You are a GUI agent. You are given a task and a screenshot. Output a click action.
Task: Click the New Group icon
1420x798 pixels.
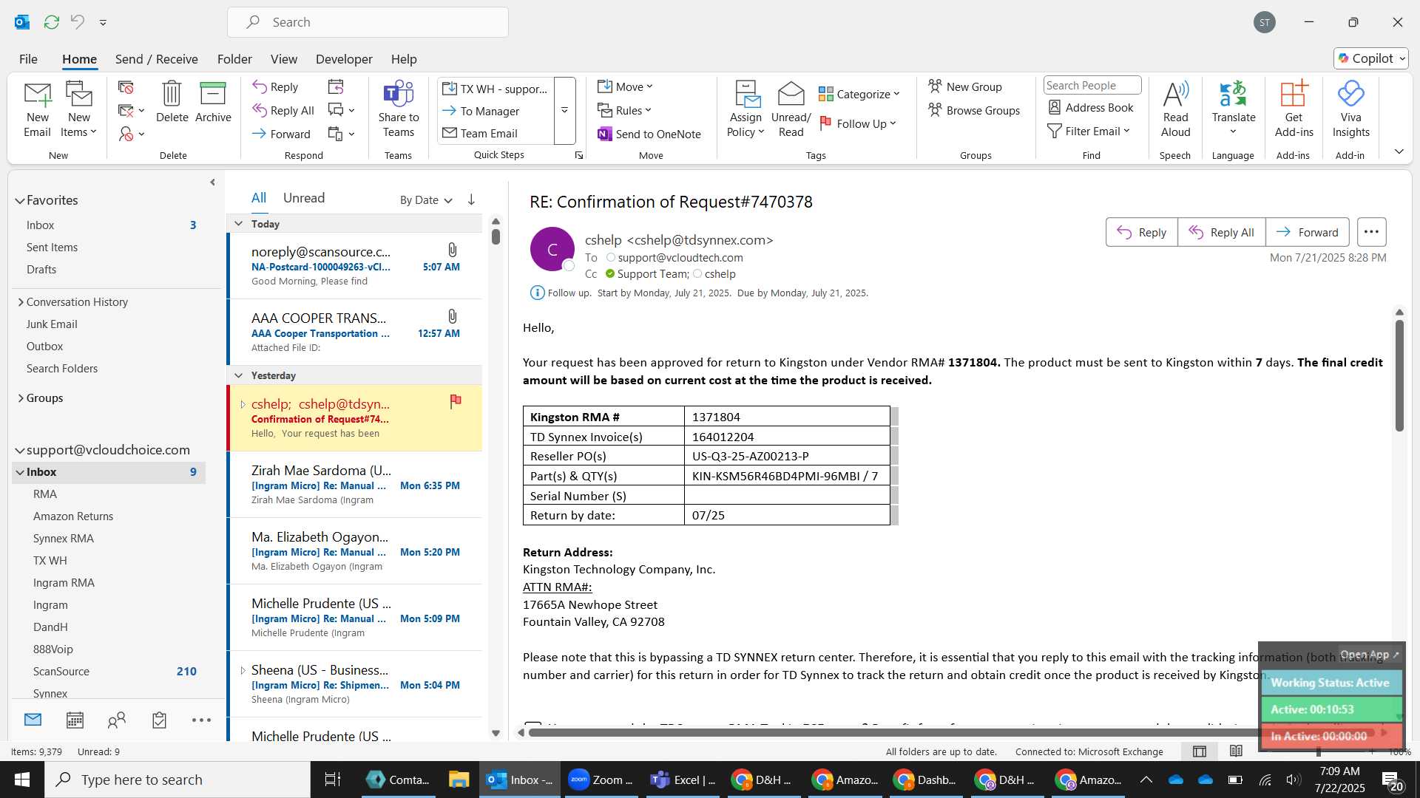pos(965,86)
